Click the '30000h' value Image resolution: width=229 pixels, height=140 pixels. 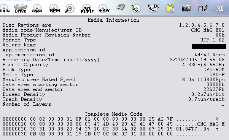tap(215, 84)
